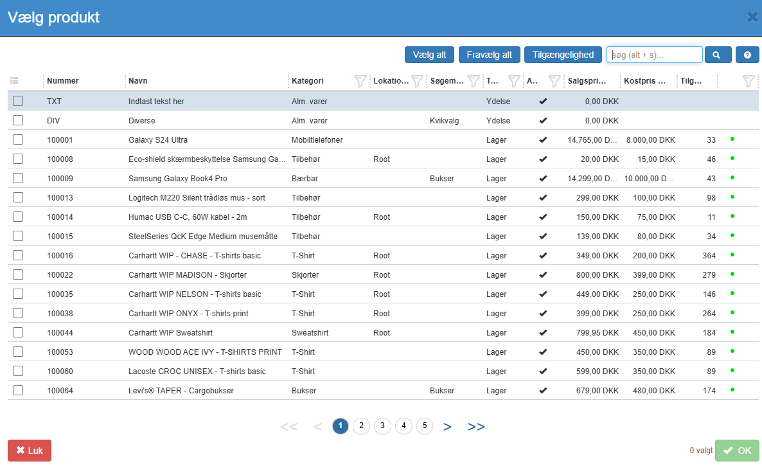Select the Carhartt WIP Sweatshirt checkbox

[18, 332]
